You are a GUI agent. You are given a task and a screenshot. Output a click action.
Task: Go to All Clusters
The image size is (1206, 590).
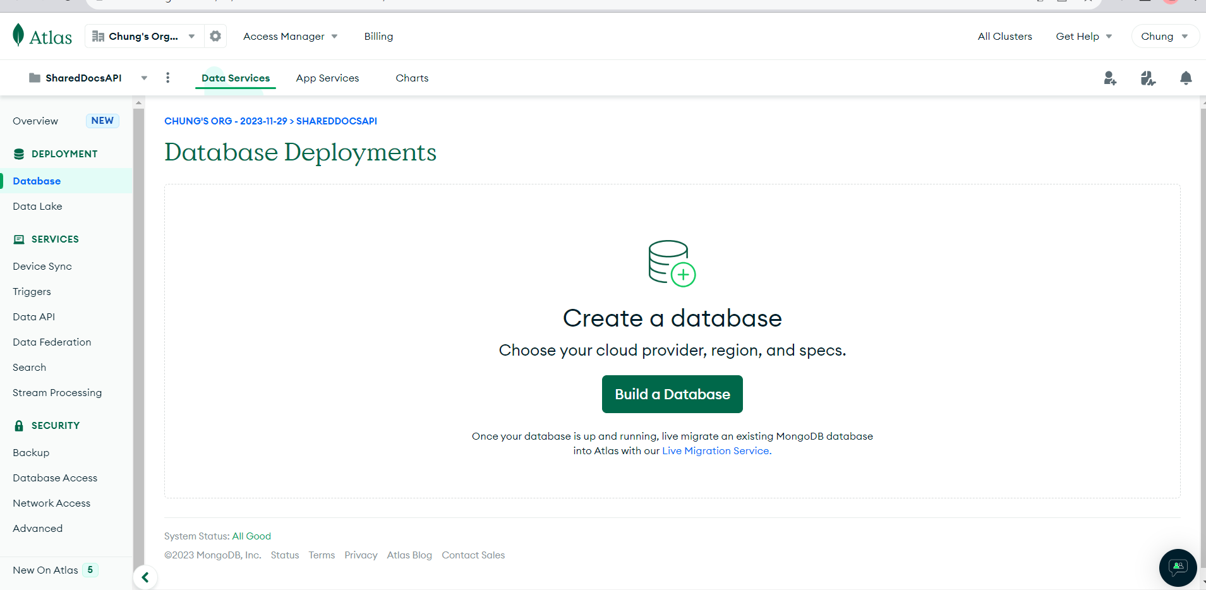point(1004,37)
